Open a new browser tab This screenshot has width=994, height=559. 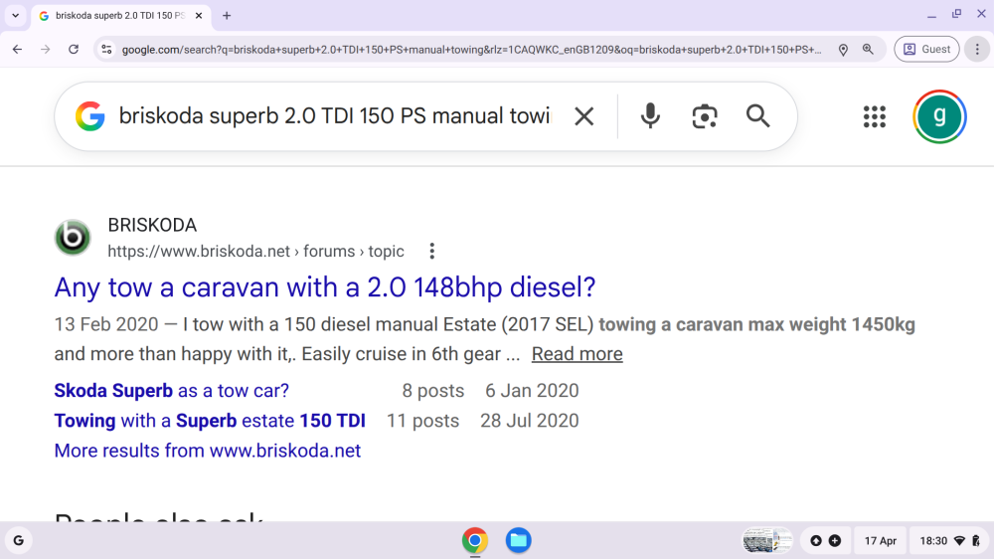(227, 15)
